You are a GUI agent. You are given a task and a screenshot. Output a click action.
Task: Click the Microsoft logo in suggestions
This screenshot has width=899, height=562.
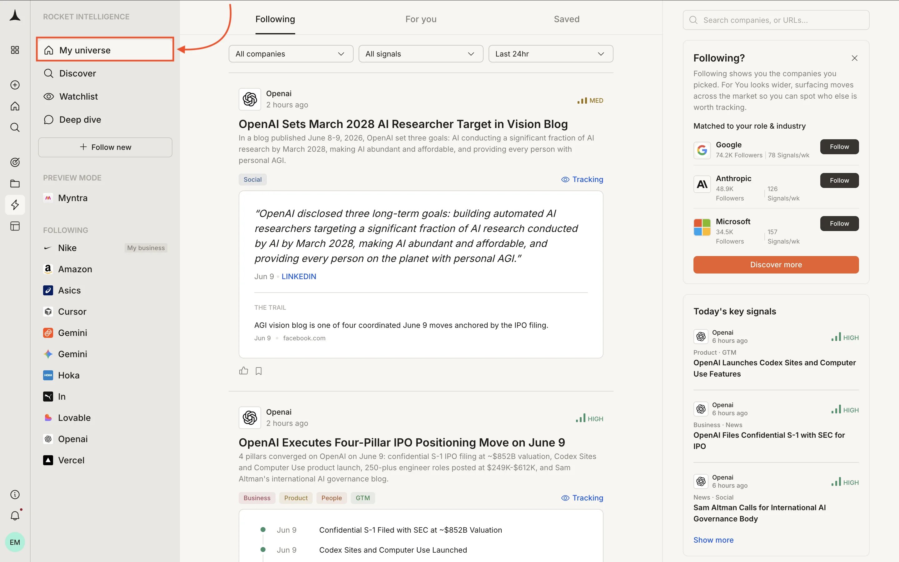click(702, 227)
